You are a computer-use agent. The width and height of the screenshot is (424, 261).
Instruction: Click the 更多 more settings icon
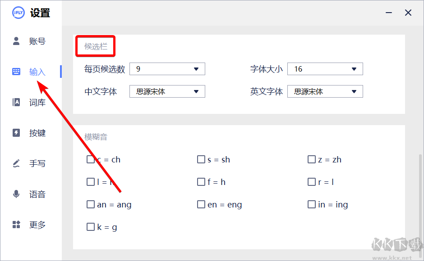(16, 225)
